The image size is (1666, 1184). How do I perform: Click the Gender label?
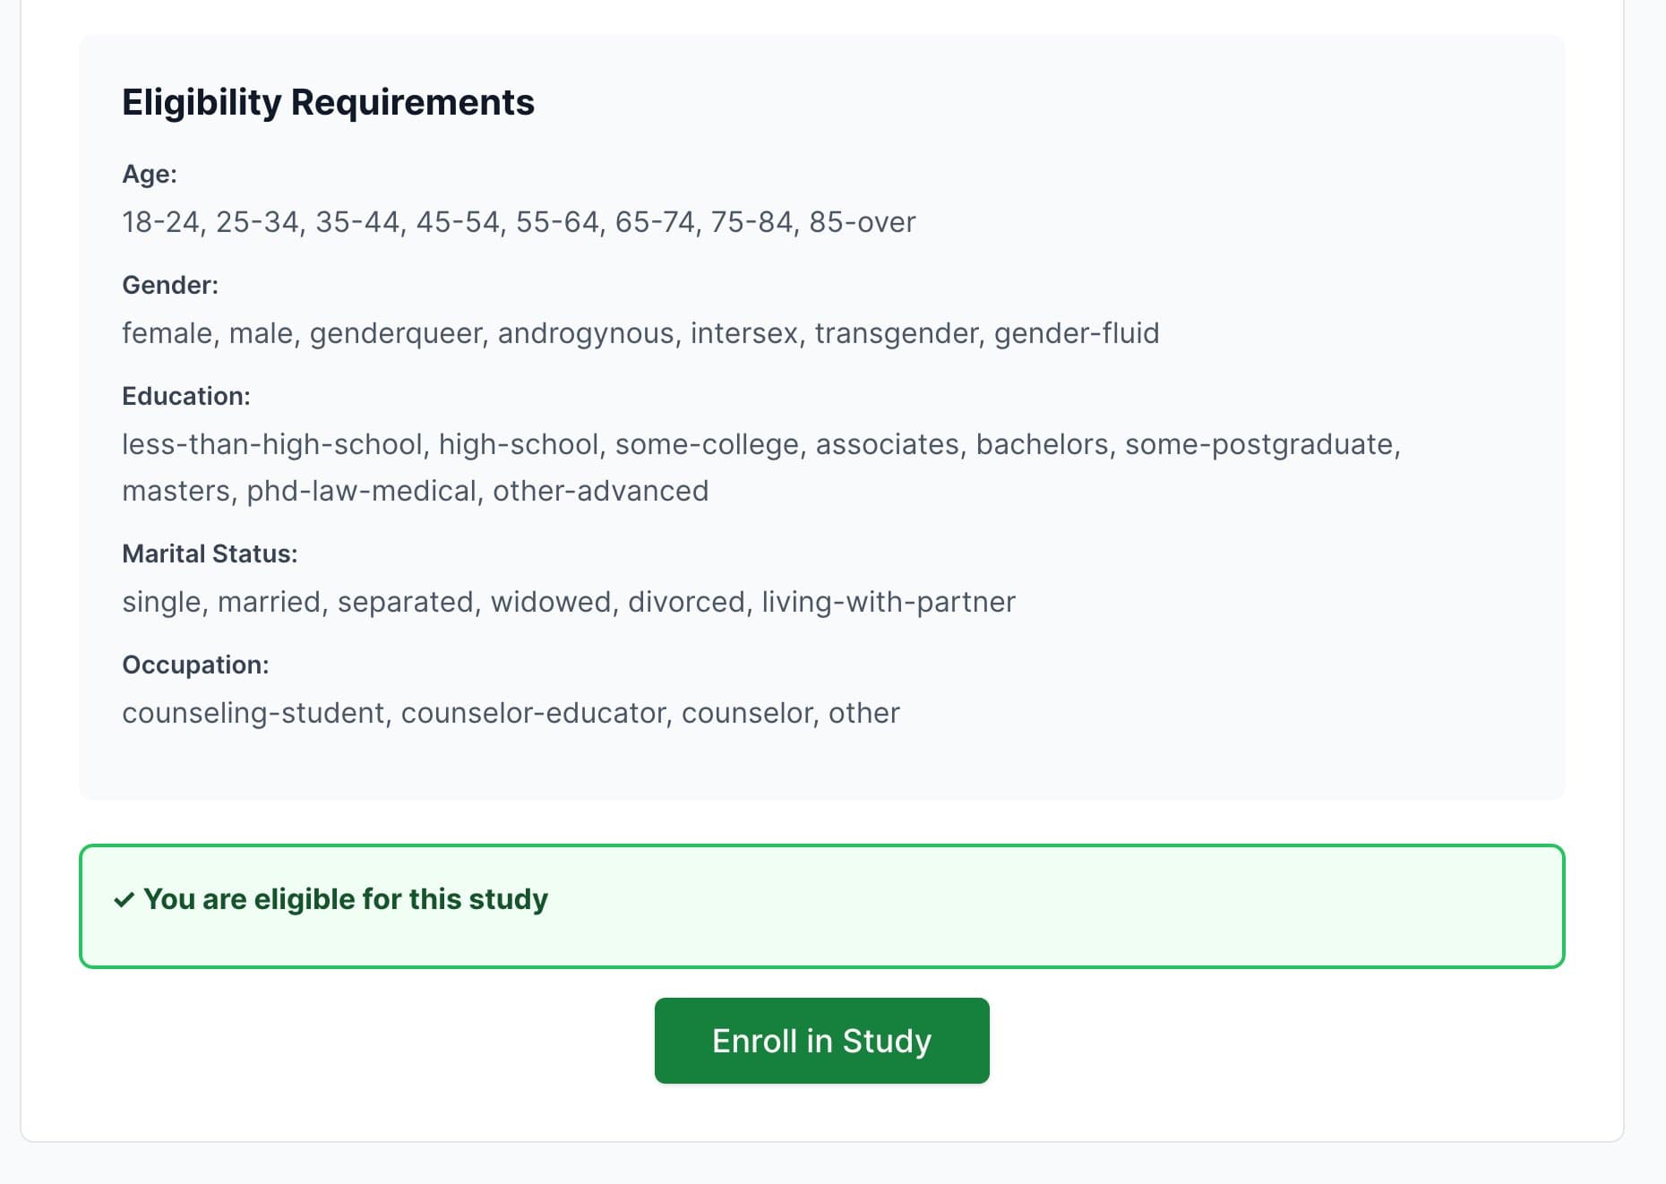169,284
